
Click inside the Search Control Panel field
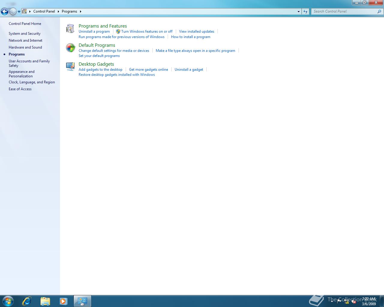tap(345, 11)
